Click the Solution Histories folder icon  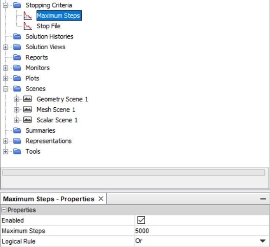pos(17,37)
